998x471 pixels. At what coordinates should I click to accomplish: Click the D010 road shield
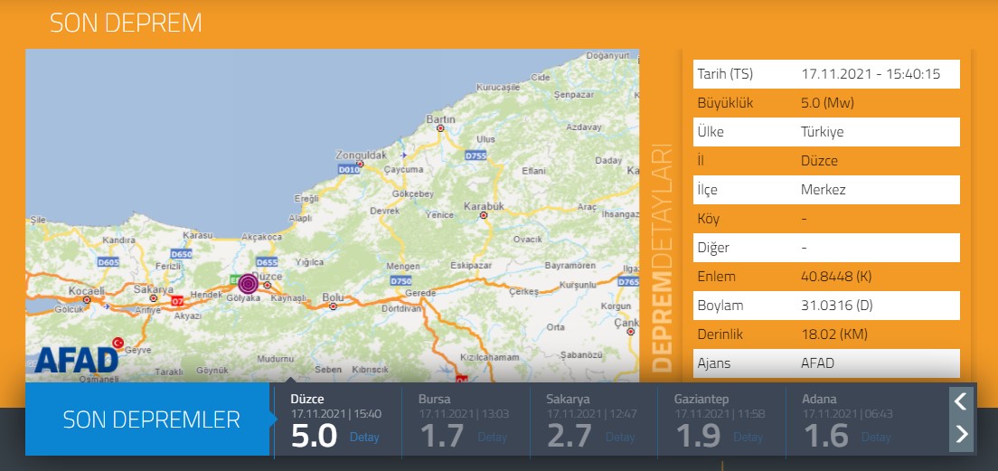click(x=350, y=169)
